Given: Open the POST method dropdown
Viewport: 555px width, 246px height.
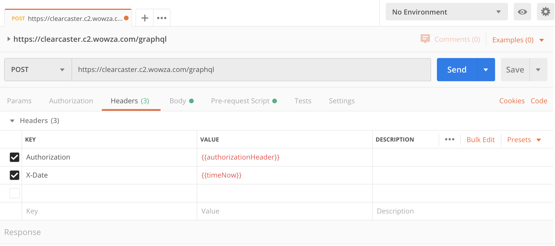Looking at the screenshot, I should [38, 70].
